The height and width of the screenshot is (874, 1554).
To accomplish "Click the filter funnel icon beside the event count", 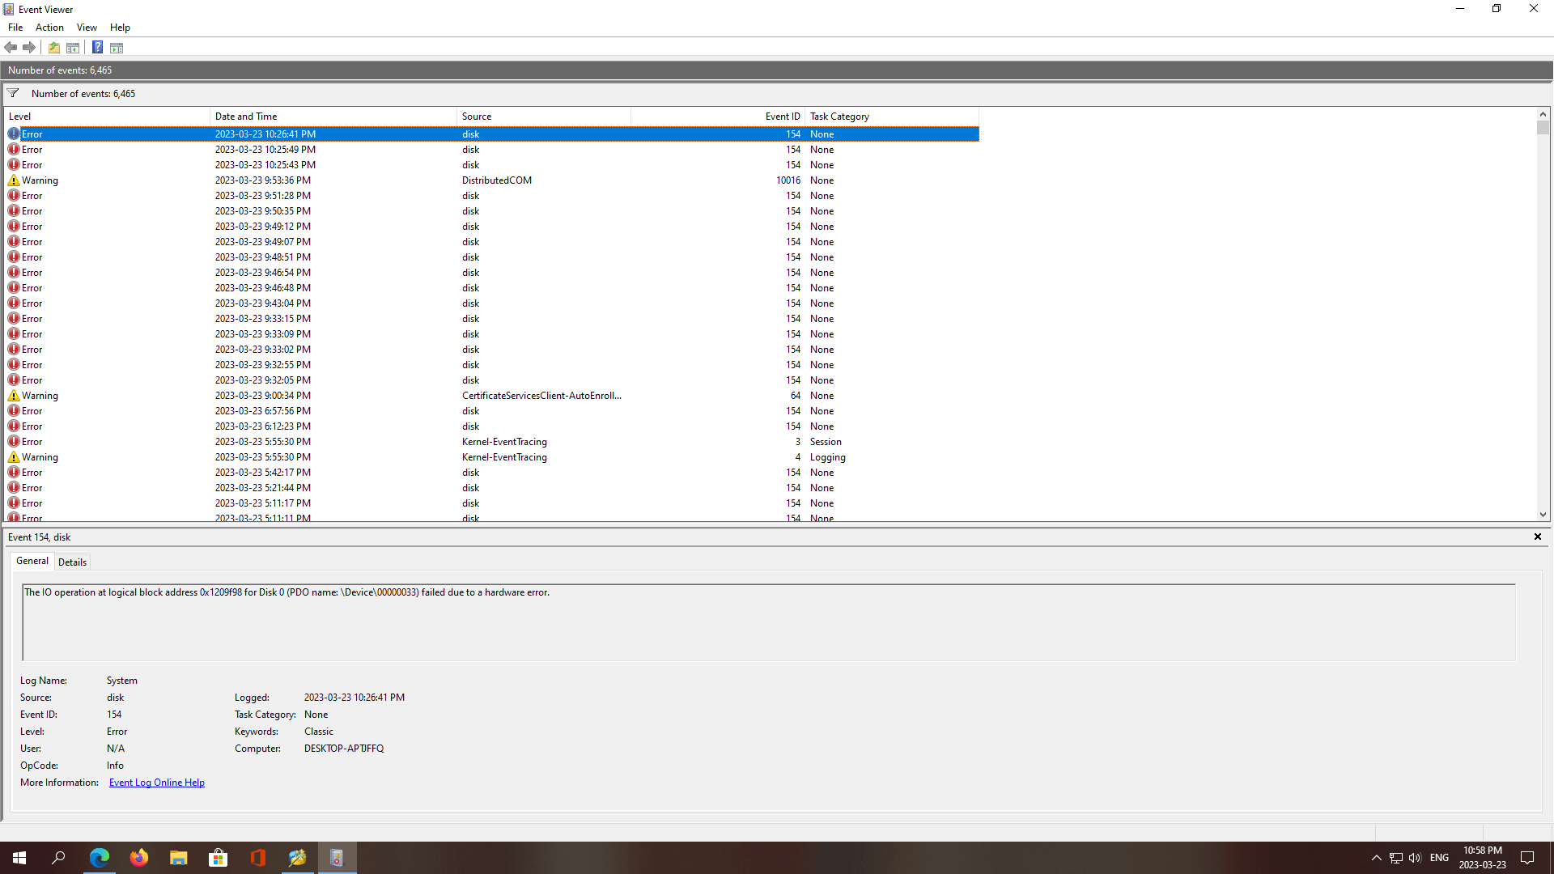I will [x=13, y=93].
